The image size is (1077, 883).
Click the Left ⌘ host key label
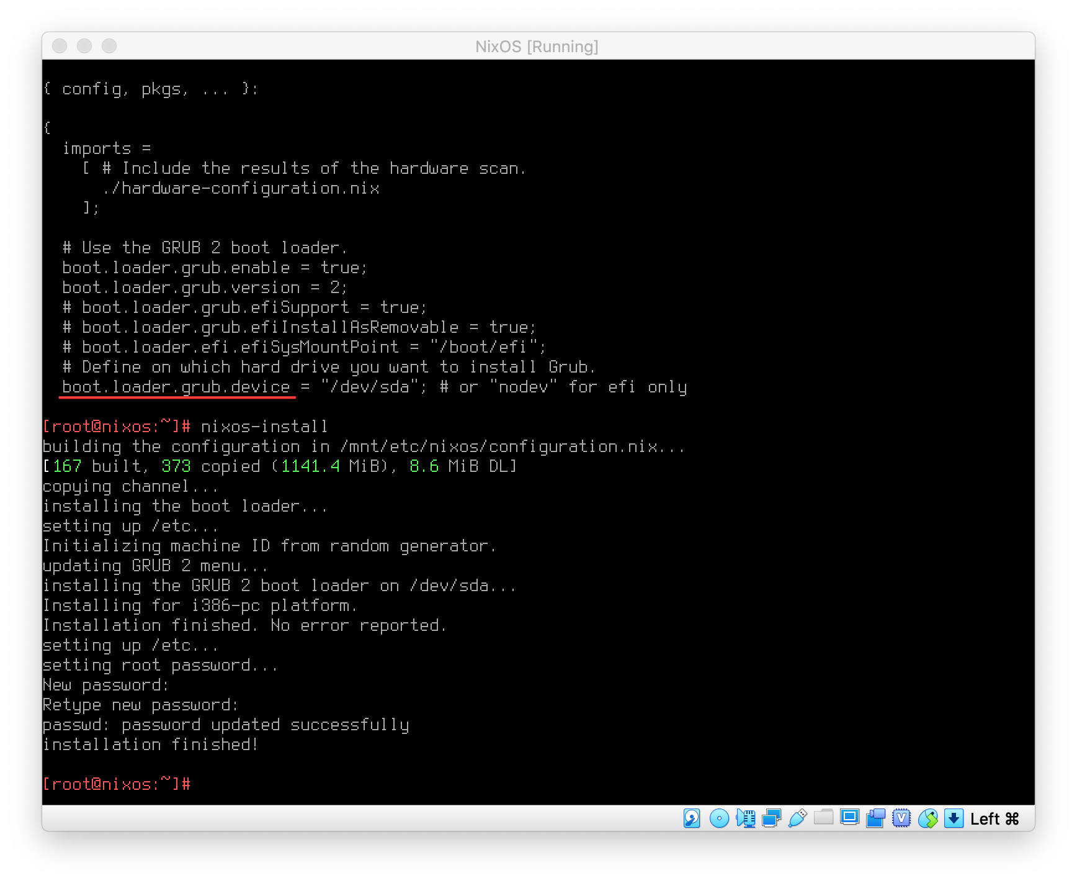click(994, 819)
